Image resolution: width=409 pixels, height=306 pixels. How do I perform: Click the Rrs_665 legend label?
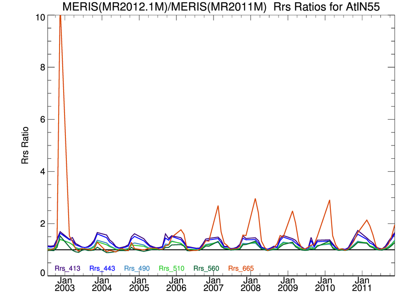click(241, 268)
